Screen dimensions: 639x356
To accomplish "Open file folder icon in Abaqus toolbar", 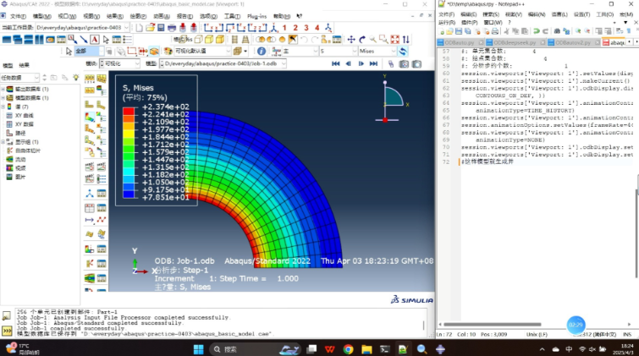I will (x=151, y=28).
